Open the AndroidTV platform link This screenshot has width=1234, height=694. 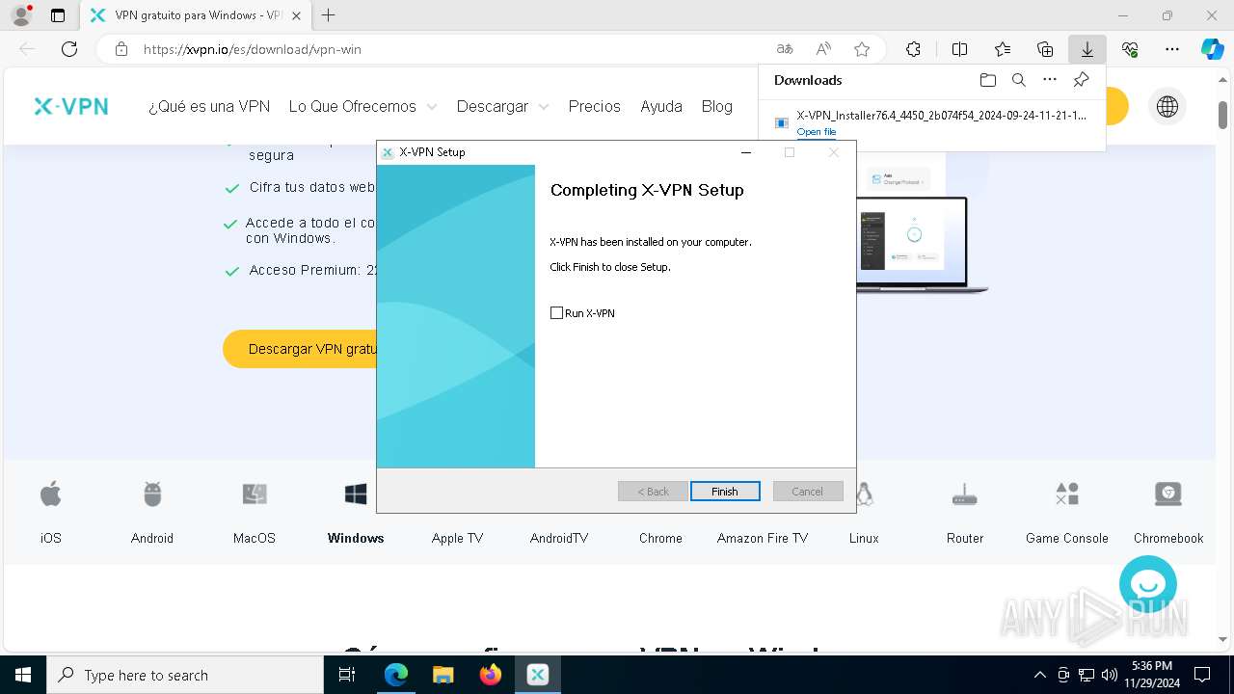559,538
